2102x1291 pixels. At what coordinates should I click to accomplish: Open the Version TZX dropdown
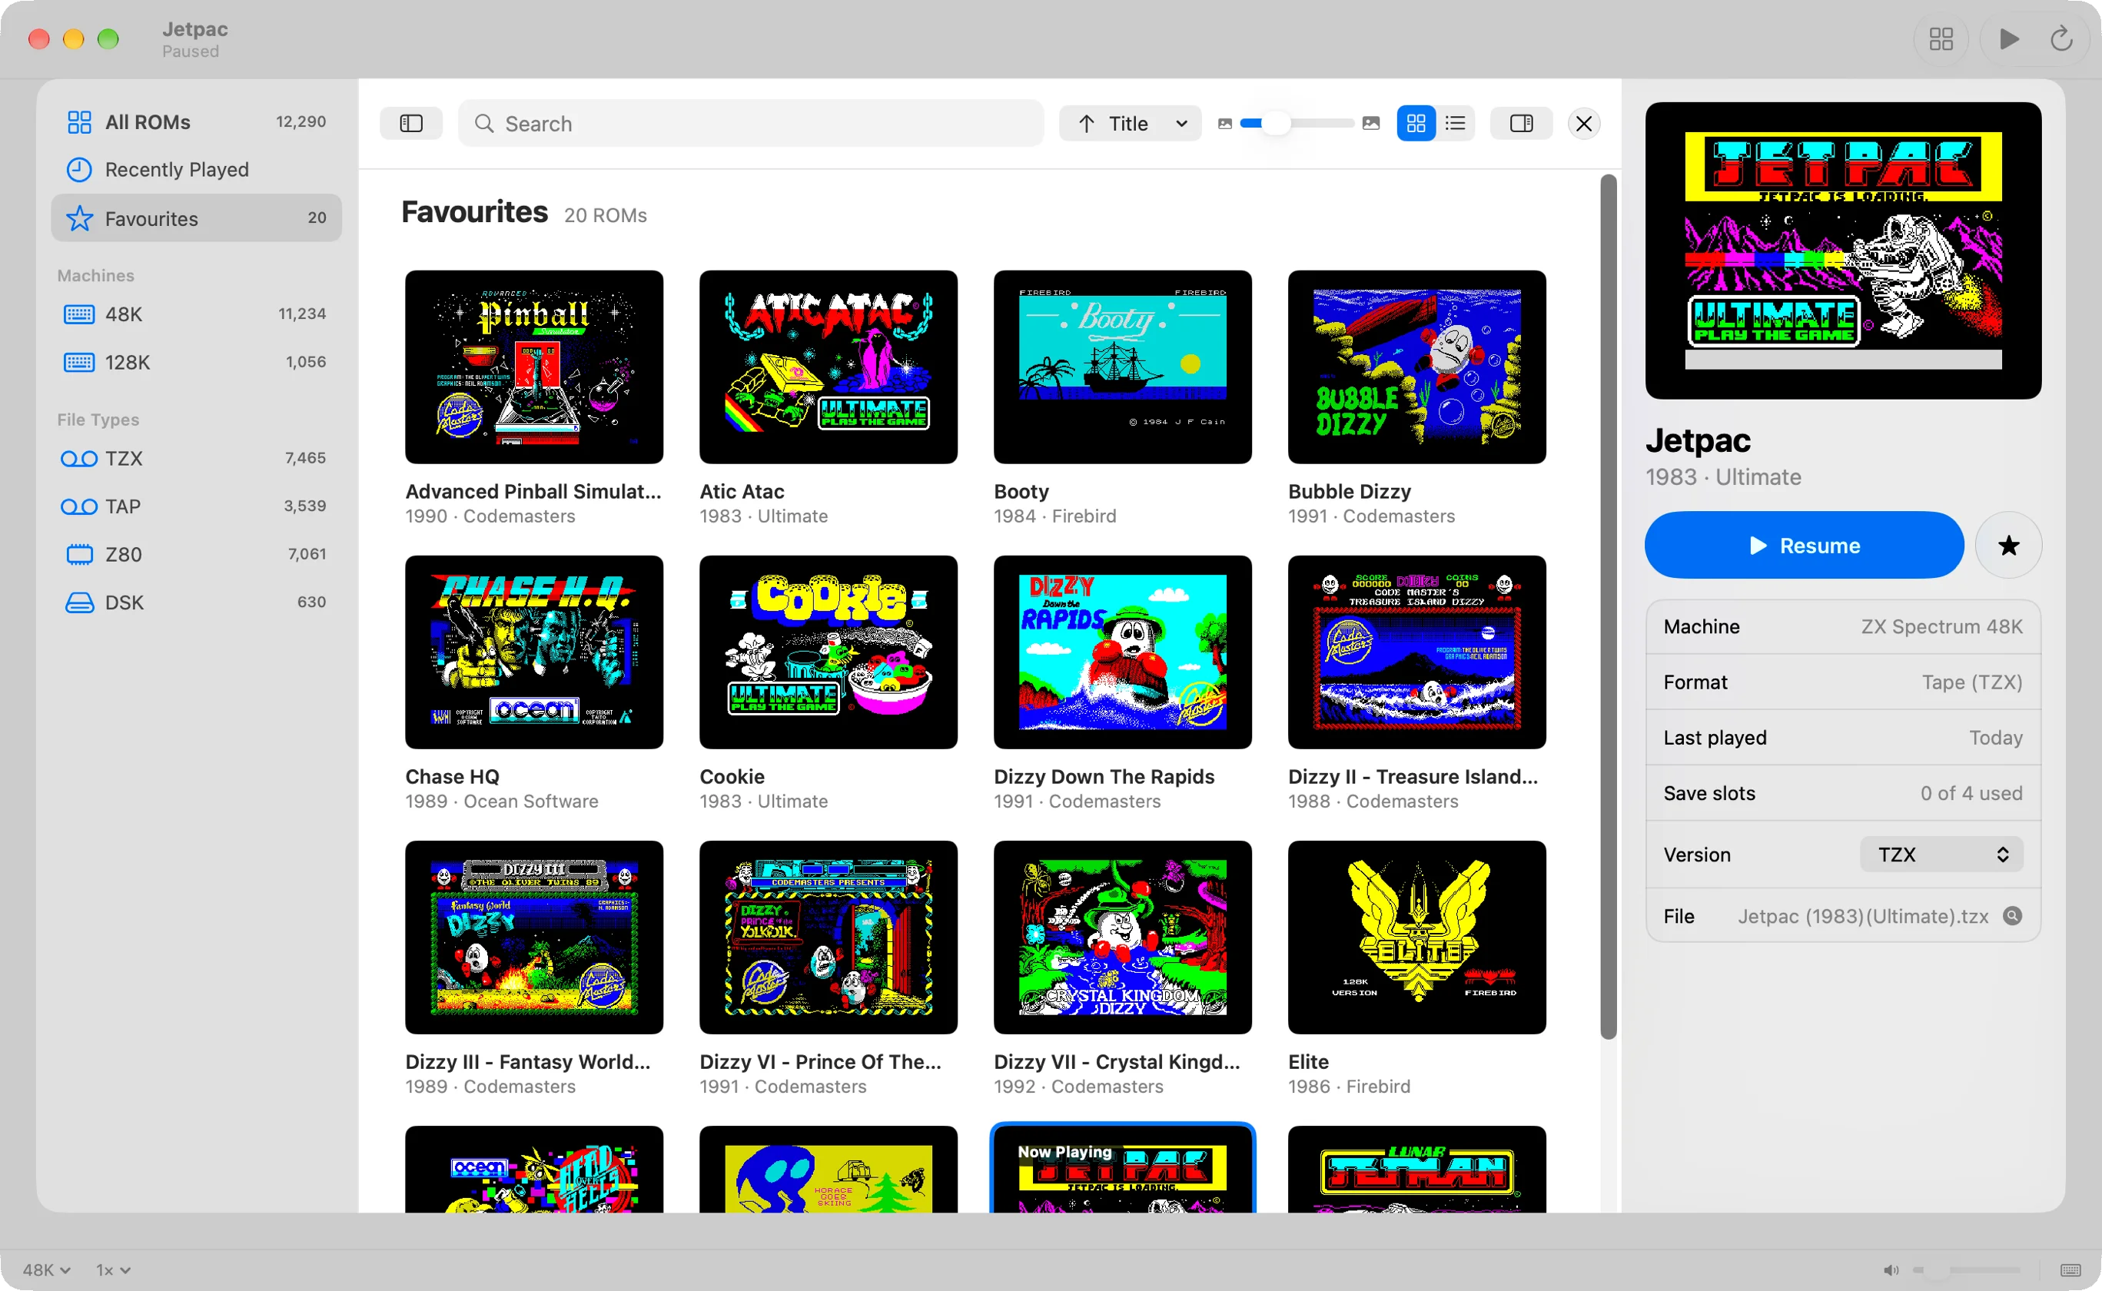point(1941,854)
